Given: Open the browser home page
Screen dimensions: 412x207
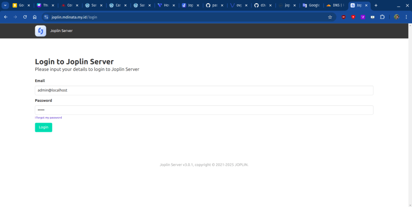Looking at the screenshot, I should pyautogui.click(x=35, y=17).
